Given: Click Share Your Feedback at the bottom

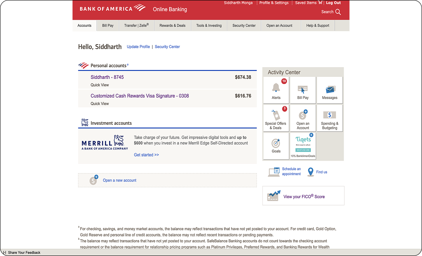Looking at the screenshot, I should tap(24, 253).
